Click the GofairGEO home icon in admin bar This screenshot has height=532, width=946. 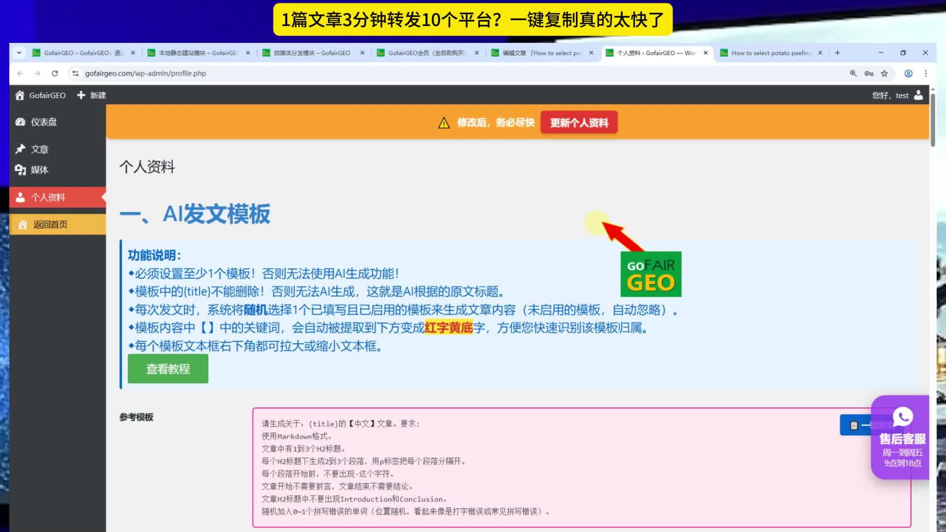coord(20,95)
